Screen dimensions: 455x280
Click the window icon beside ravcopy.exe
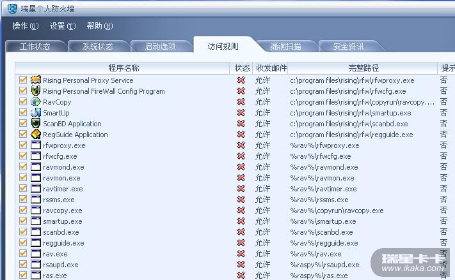(36, 210)
